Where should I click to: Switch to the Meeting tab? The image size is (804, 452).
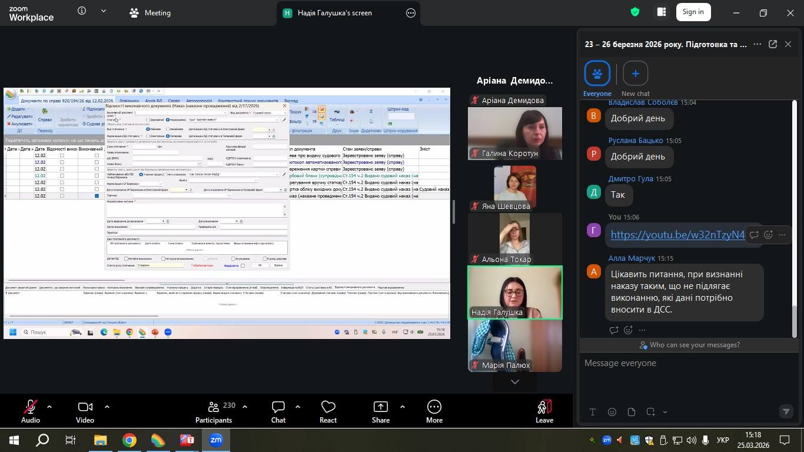[x=150, y=13]
